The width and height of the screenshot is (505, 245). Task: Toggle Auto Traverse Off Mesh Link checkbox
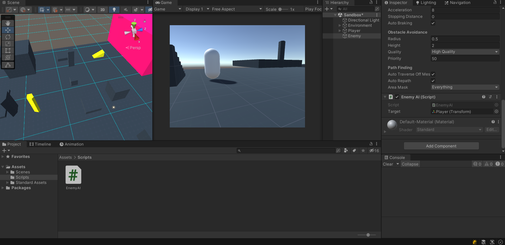(433, 74)
